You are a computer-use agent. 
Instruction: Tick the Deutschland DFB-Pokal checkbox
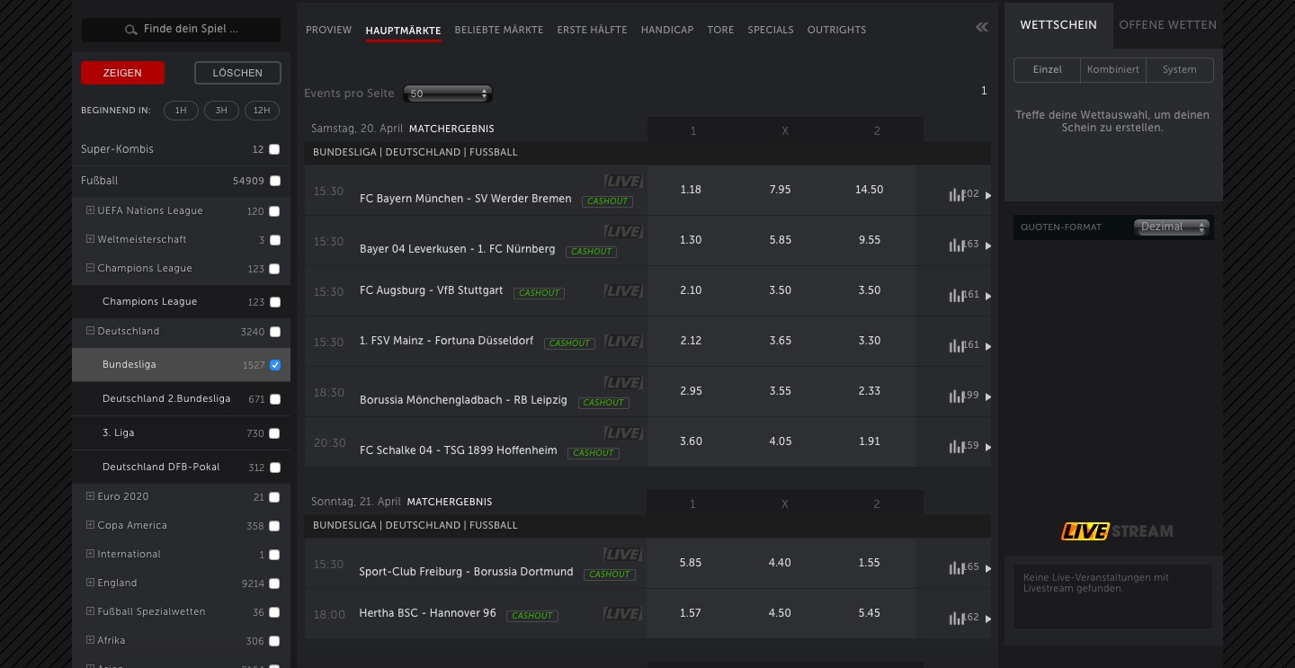click(275, 468)
